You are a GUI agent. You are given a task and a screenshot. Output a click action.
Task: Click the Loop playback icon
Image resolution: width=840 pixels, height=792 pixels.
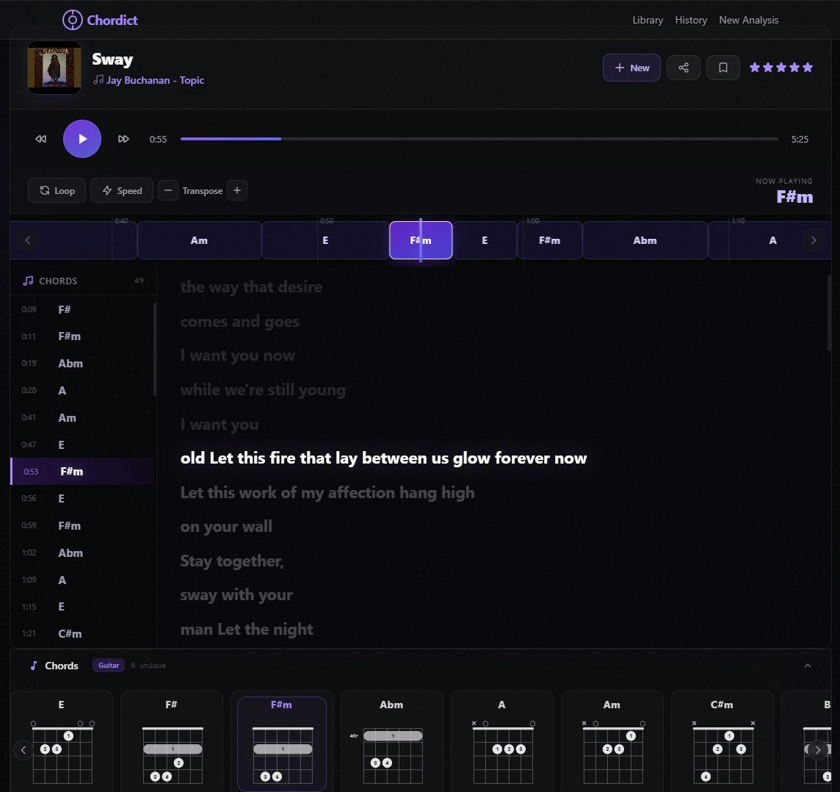(x=44, y=190)
